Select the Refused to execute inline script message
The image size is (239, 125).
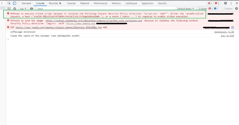pos(107,15)
